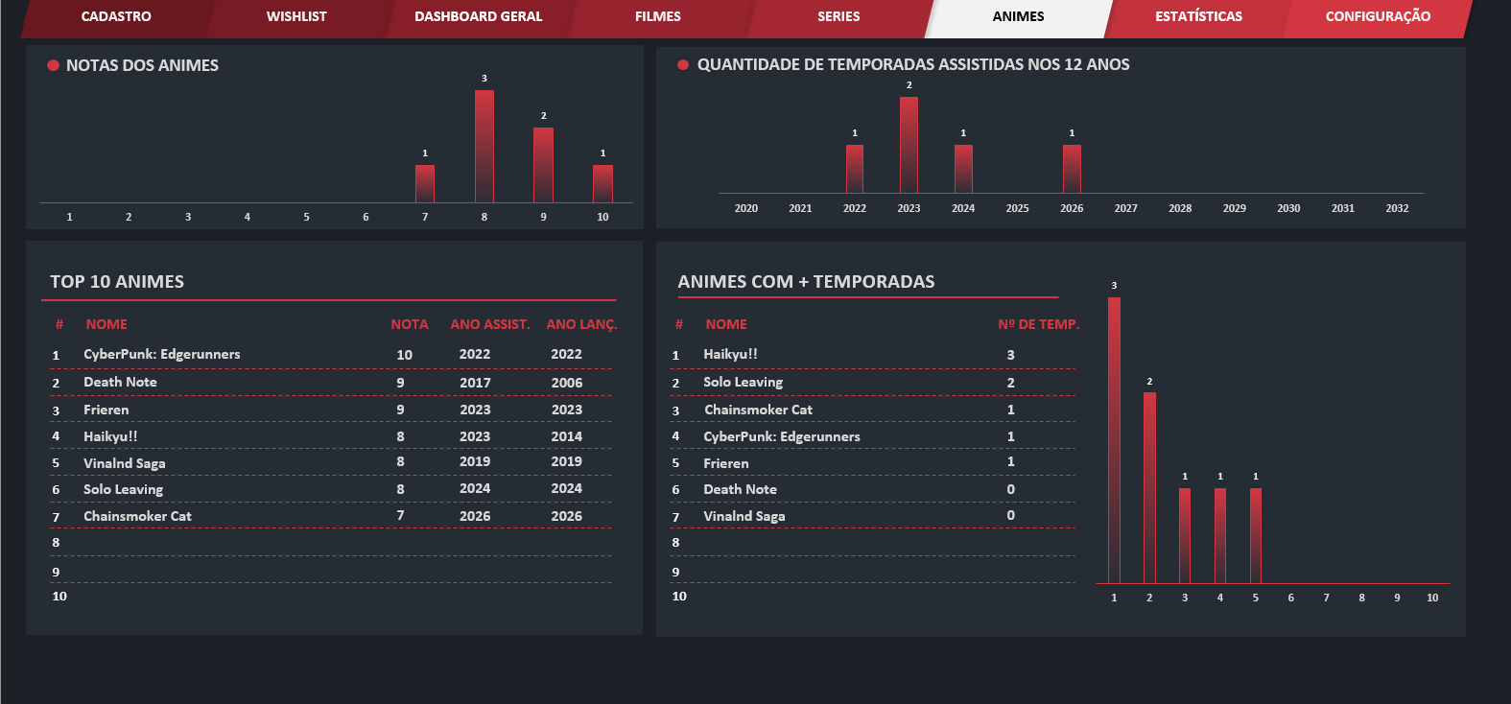Select "Solo Leaving" in Animes com + Temporadas table

click(744, 382)
